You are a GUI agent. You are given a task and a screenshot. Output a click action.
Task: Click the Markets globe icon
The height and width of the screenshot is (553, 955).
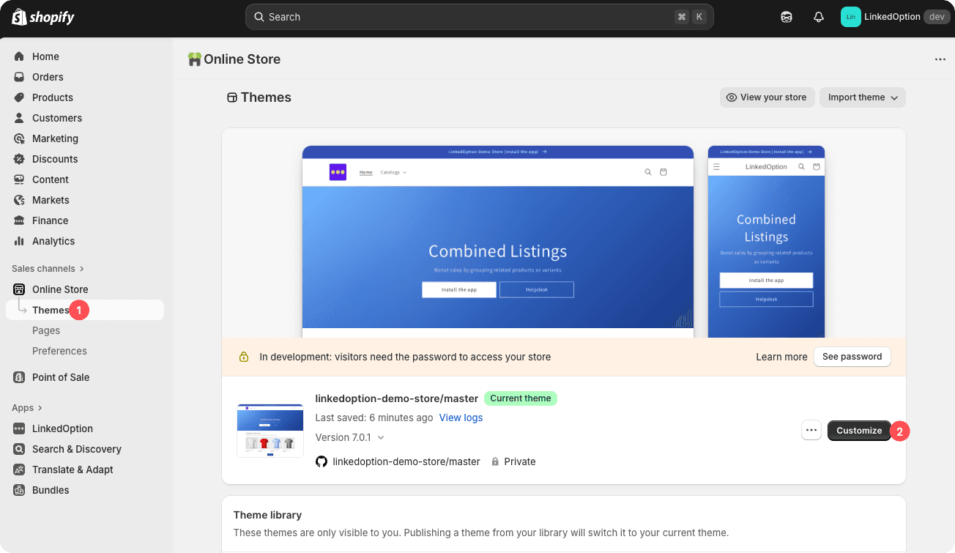[19, 200]
